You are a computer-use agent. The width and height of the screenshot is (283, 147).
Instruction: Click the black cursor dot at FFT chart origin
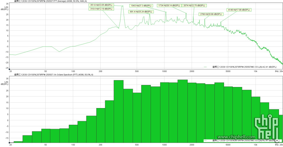coord(9,69)
